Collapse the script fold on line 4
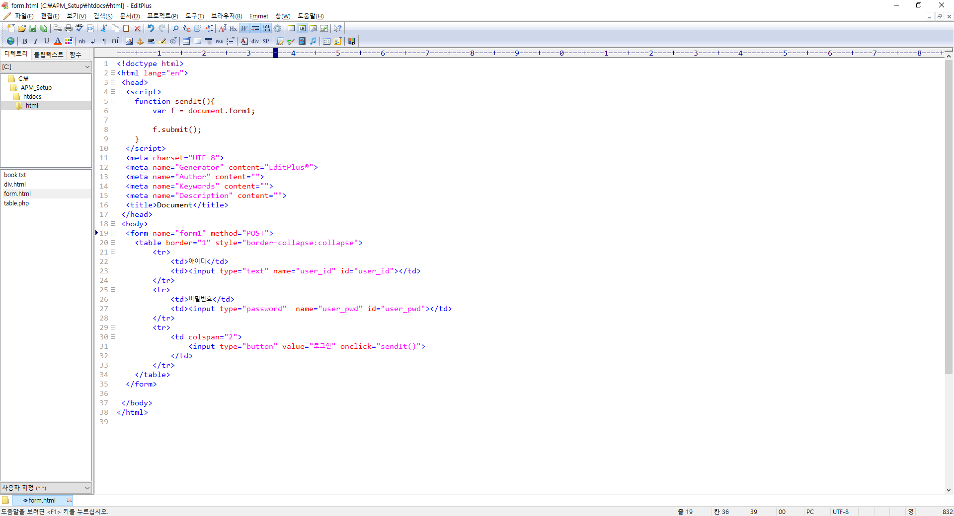The image size is (954, 516). [113, 92]
